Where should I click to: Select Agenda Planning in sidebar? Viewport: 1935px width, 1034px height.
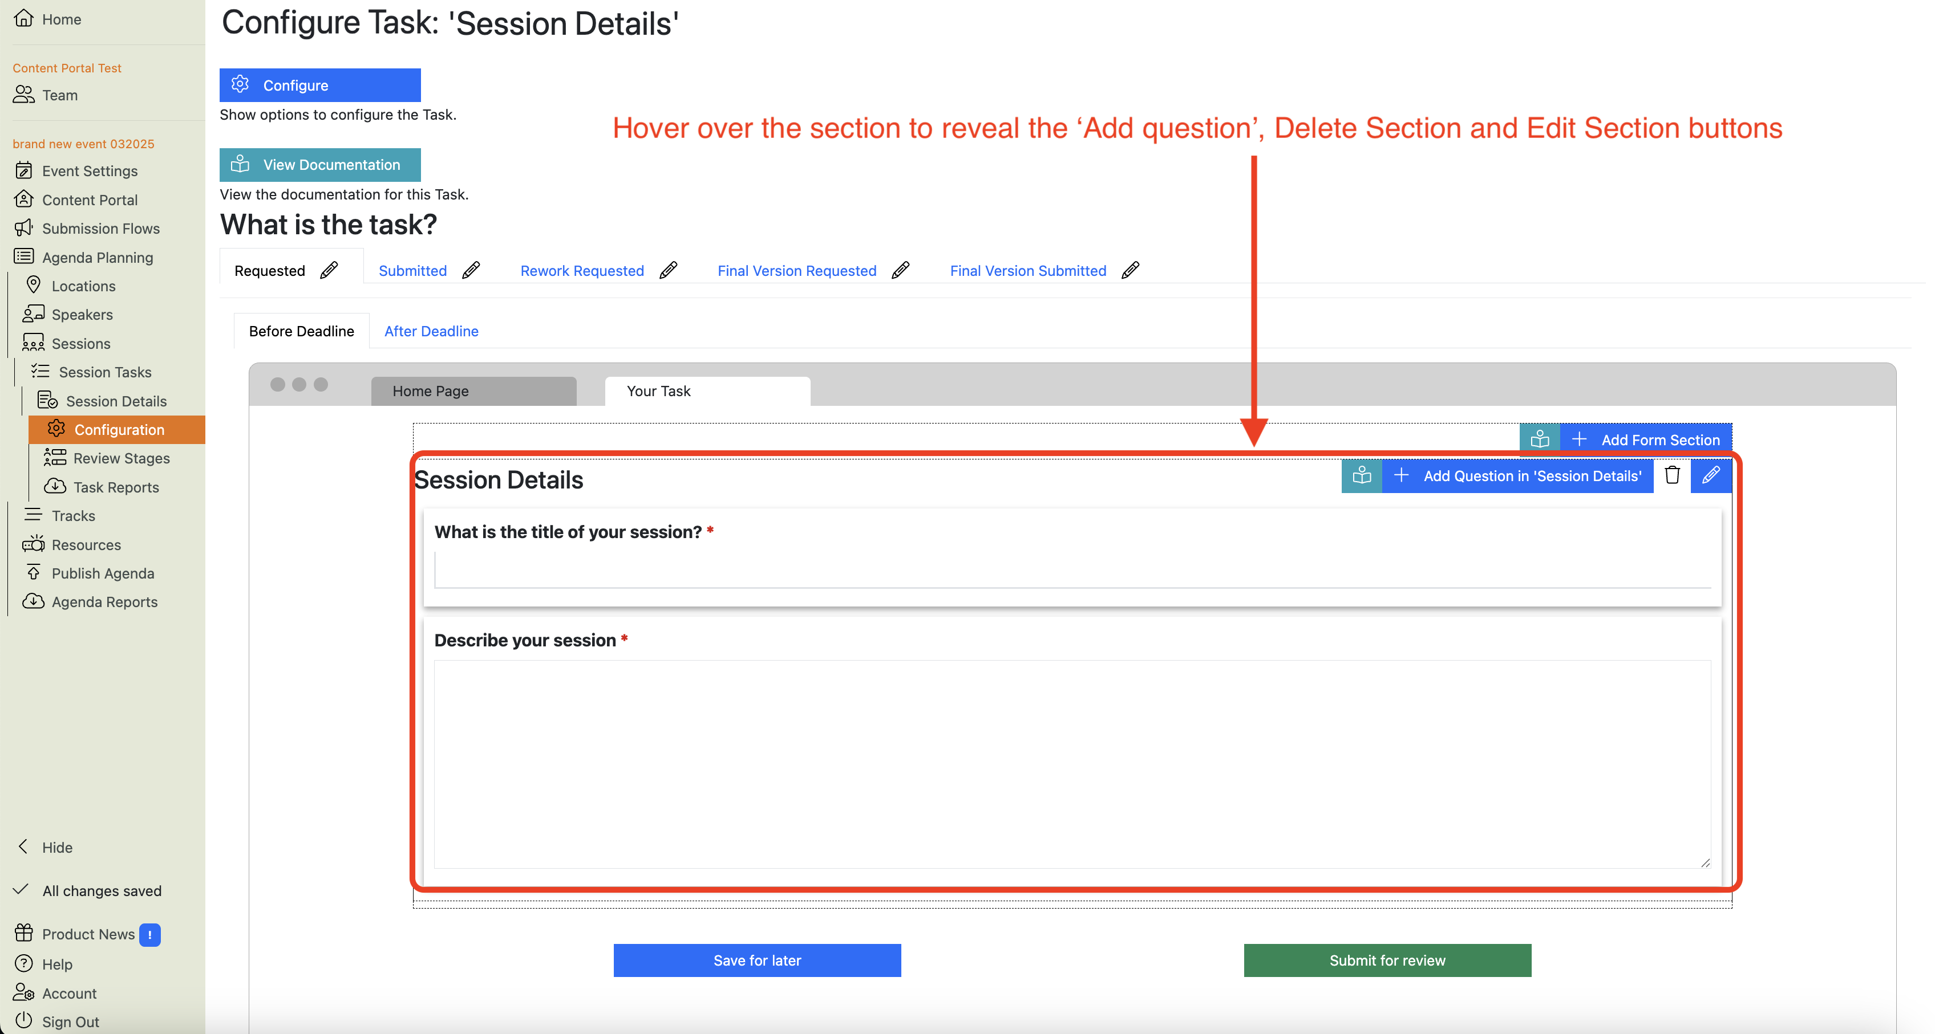pyautogui.click(x=97, y=258)
